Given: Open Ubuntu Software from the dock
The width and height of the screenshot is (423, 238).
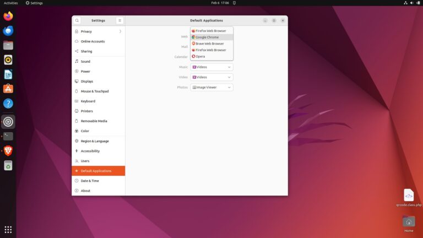Looking at the screenshot, I should click(8, 89).
